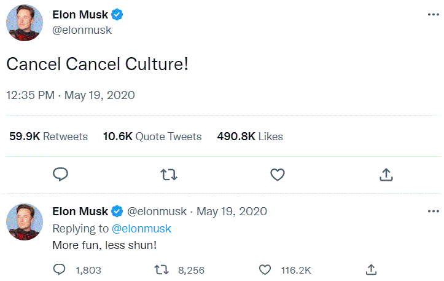Open the three-dot menu on reply tweet
The width and height of the screenshot is (444, 281).
click(x=433, y=212)
